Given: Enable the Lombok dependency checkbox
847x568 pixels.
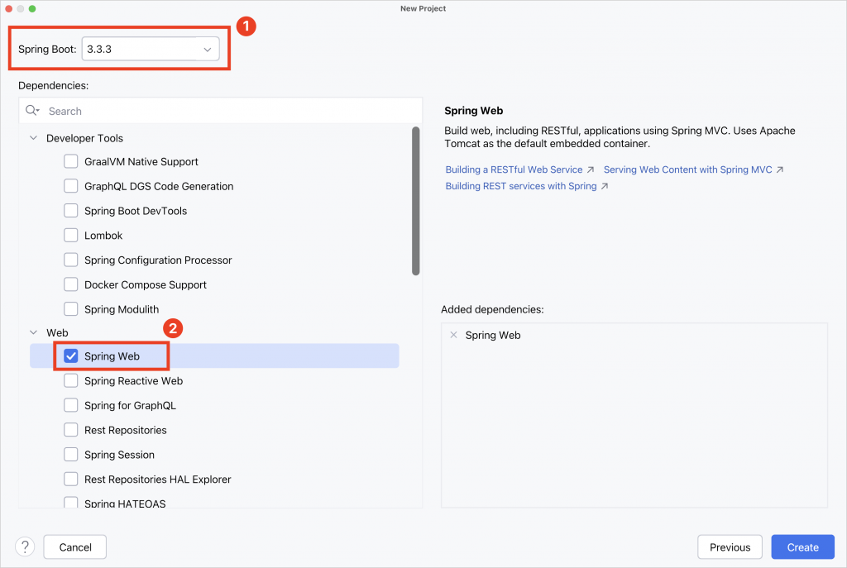Looking at the screenshot, I should [x=71, y=236].
